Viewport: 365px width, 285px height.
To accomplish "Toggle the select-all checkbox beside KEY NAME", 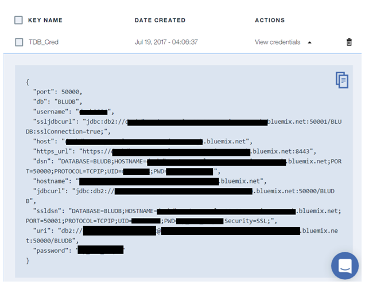I will click(x=19, y=20).
